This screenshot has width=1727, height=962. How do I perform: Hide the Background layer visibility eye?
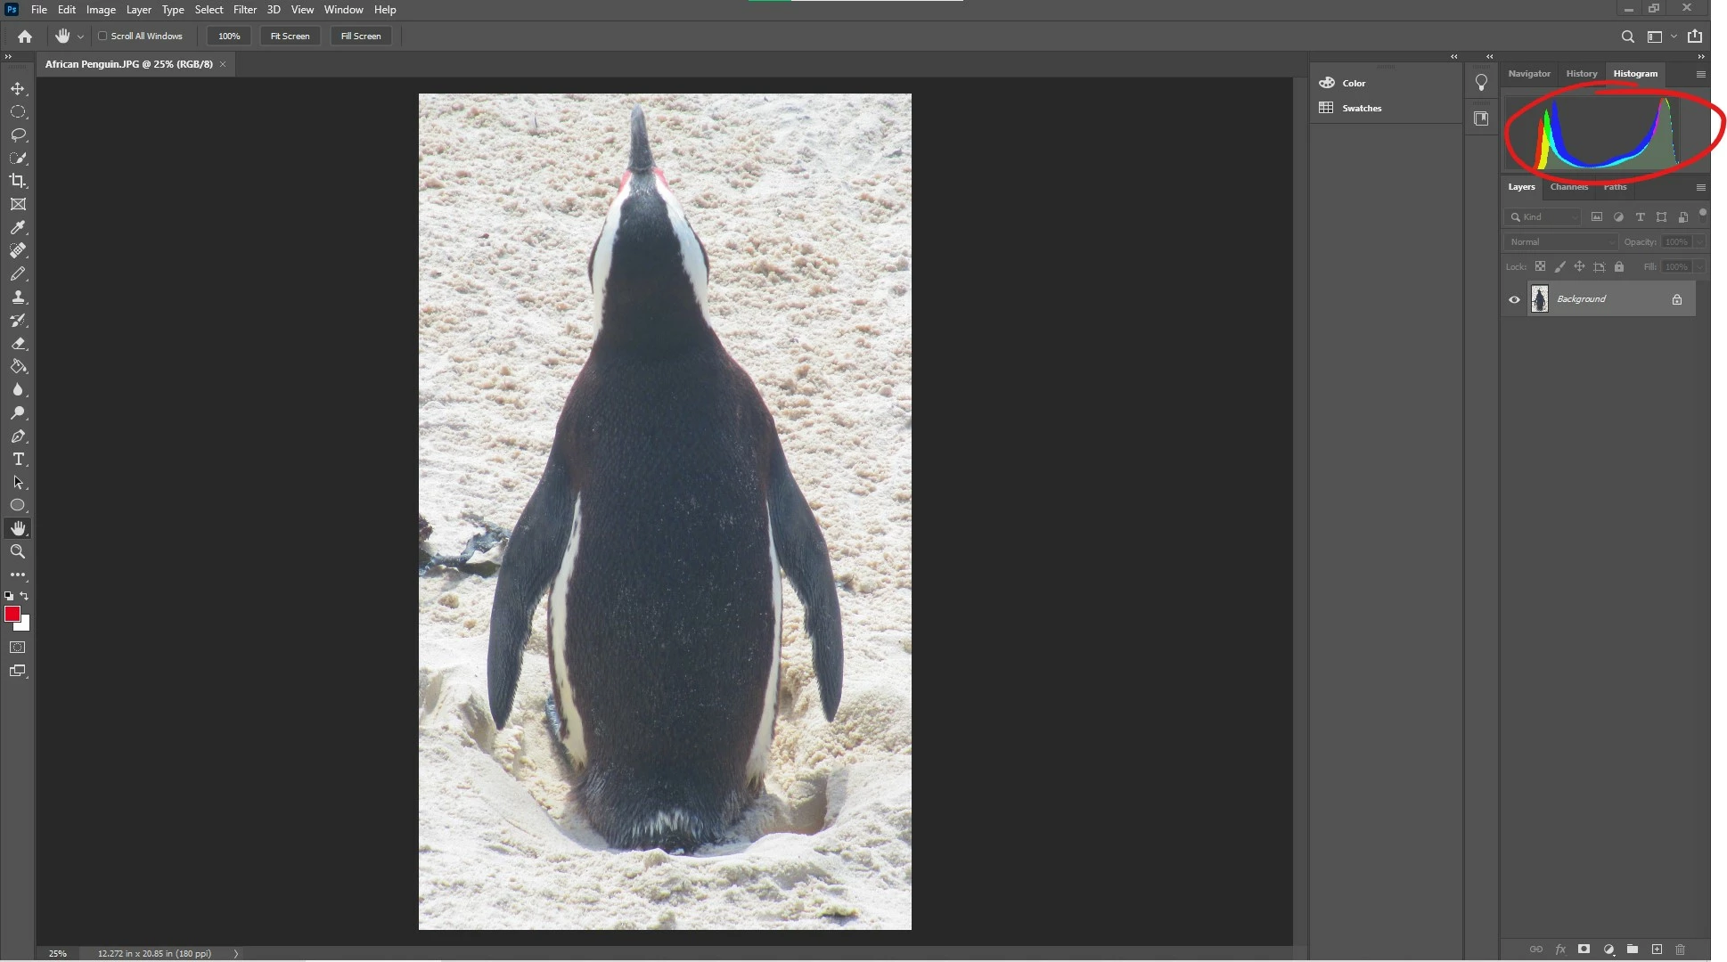click(x=1514, y=299)
